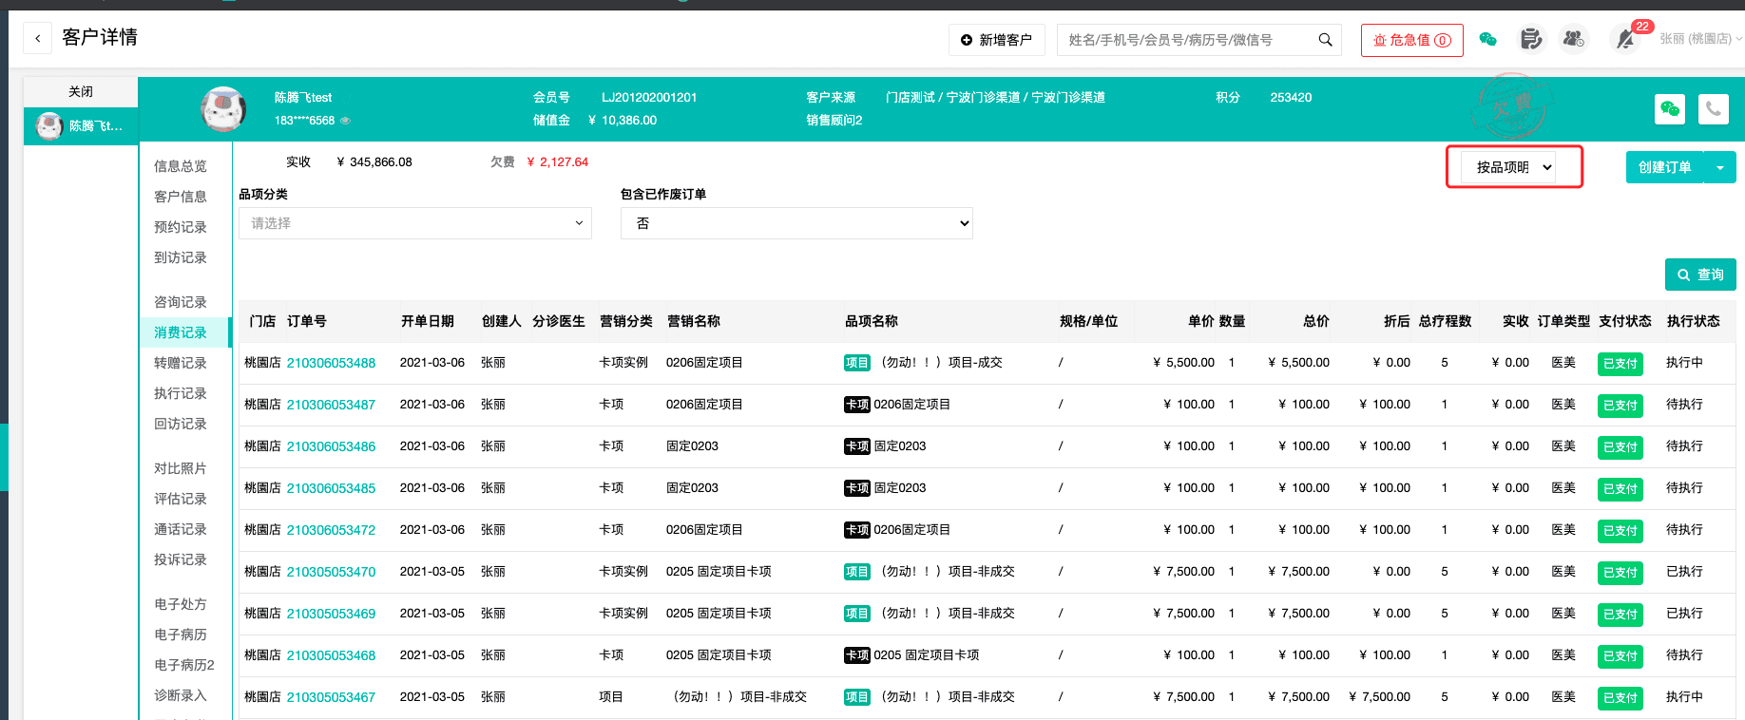Open 预约记录 in the side menu
Screen dimensions: 1745x720
(x=181, y=227)
